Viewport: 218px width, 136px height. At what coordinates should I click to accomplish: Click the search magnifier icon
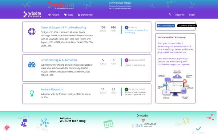(x=170, y=15)
